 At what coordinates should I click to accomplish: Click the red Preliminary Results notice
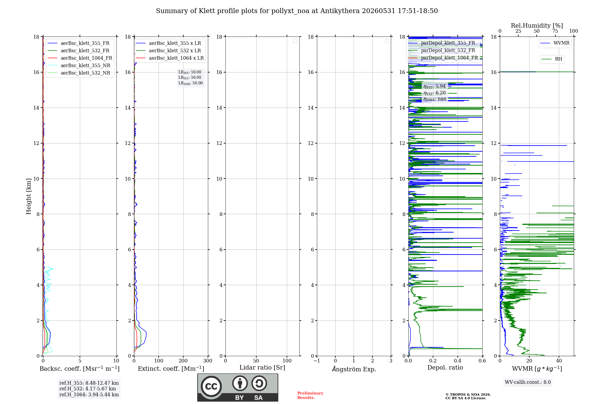click(310, 395)
